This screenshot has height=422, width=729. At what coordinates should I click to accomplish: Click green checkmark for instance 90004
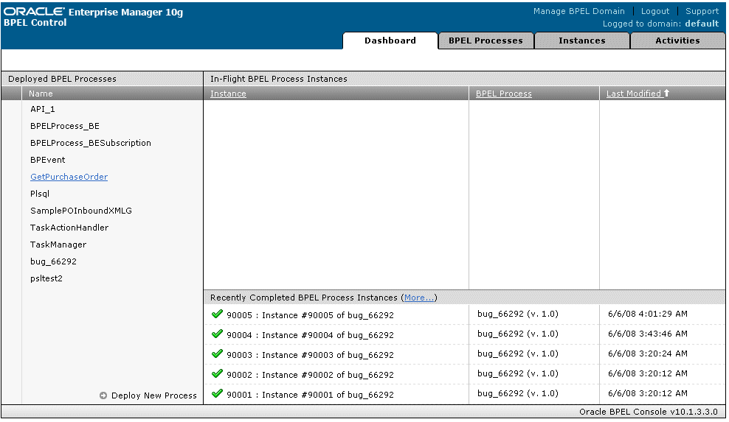[217, 334]
